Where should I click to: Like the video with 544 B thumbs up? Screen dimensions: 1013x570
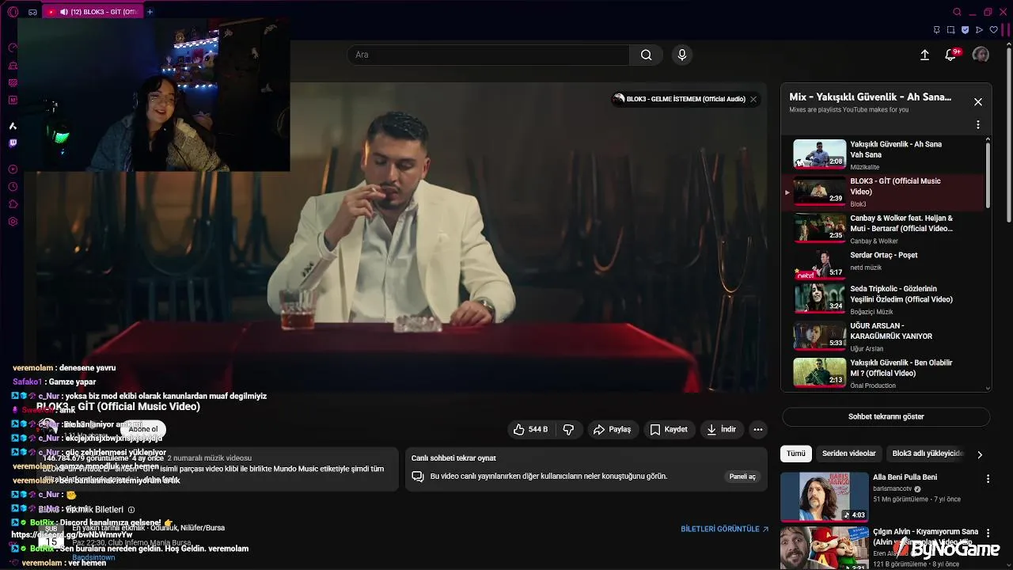pos(530,429)
